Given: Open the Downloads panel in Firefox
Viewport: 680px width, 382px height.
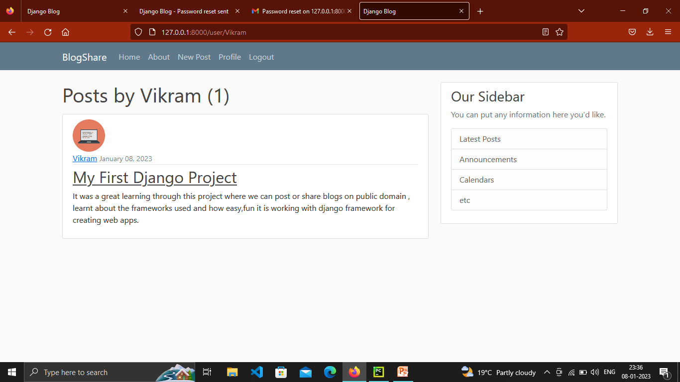Looking at the screenshot, I should [x=650, y=32].
